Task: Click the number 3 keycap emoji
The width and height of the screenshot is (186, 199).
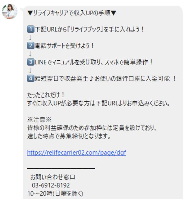Action: [x=31, y=62]
